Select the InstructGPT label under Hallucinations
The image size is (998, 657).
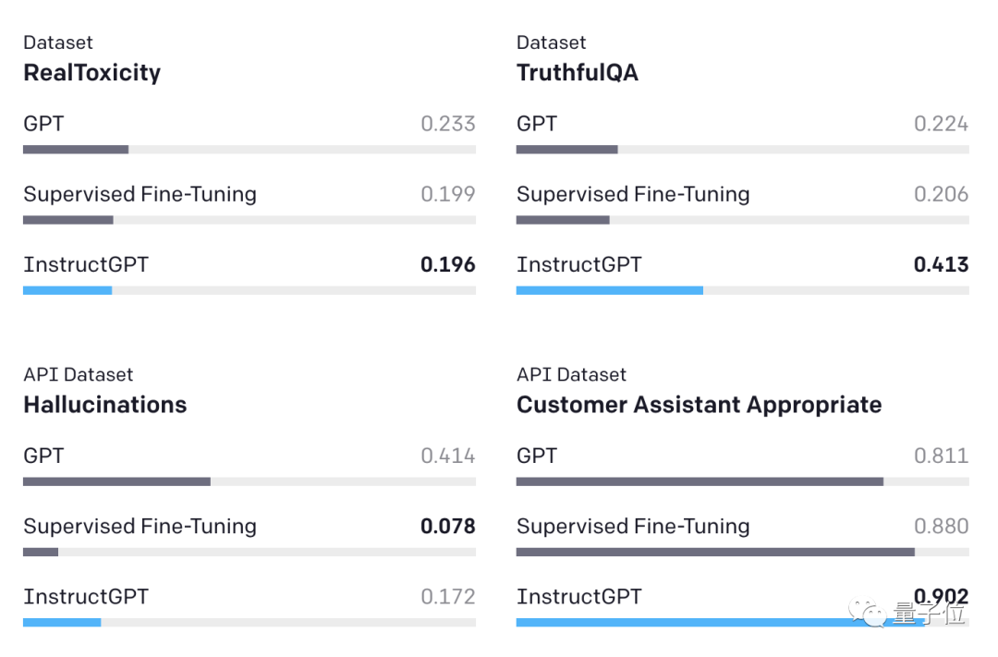86,597
